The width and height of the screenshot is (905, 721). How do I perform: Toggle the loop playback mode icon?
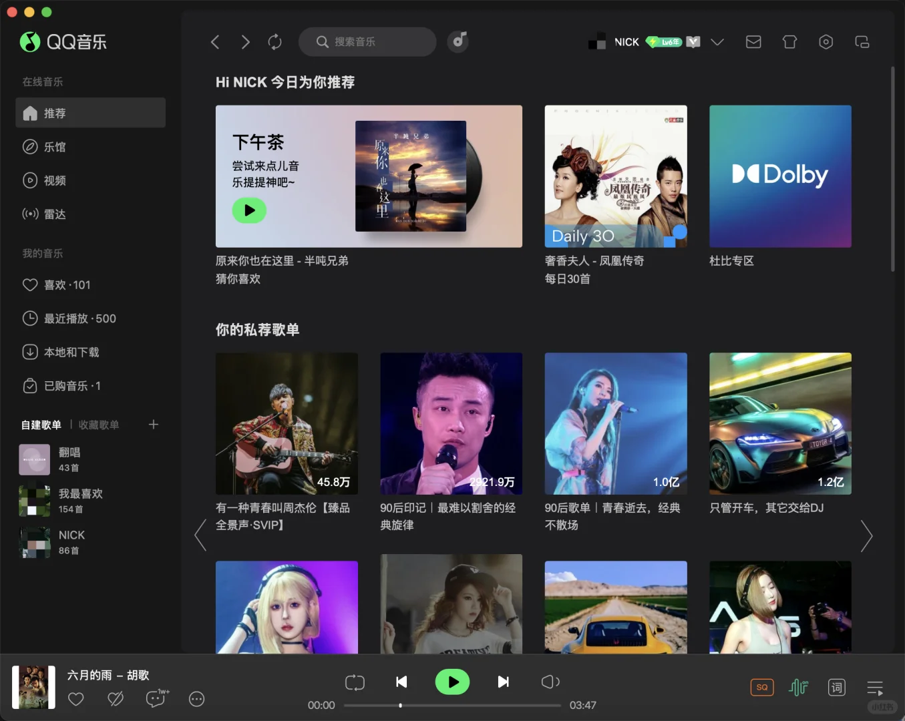coord(355,682)
